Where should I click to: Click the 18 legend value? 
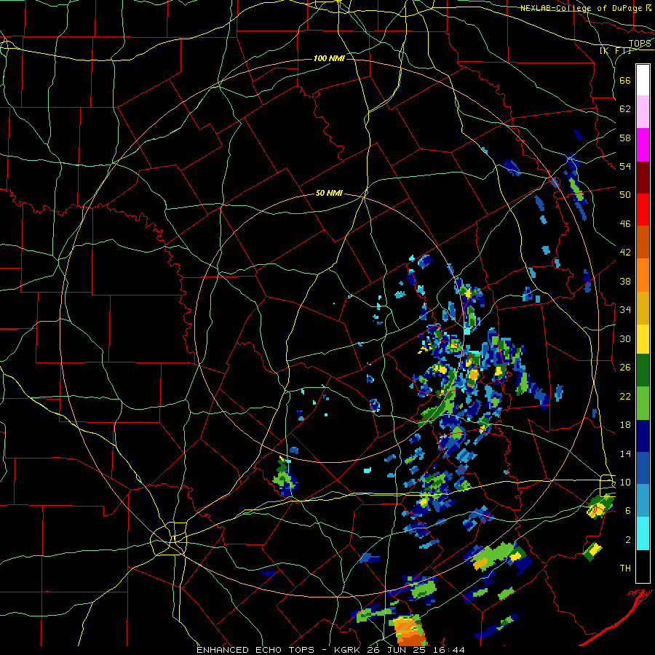625,425
